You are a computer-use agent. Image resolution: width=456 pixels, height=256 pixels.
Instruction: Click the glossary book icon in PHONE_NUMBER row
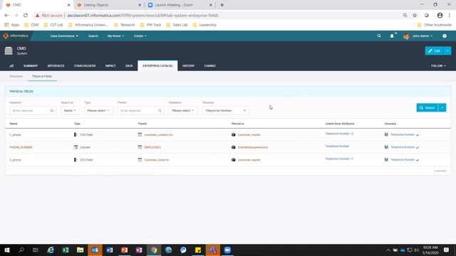(386, 147)
